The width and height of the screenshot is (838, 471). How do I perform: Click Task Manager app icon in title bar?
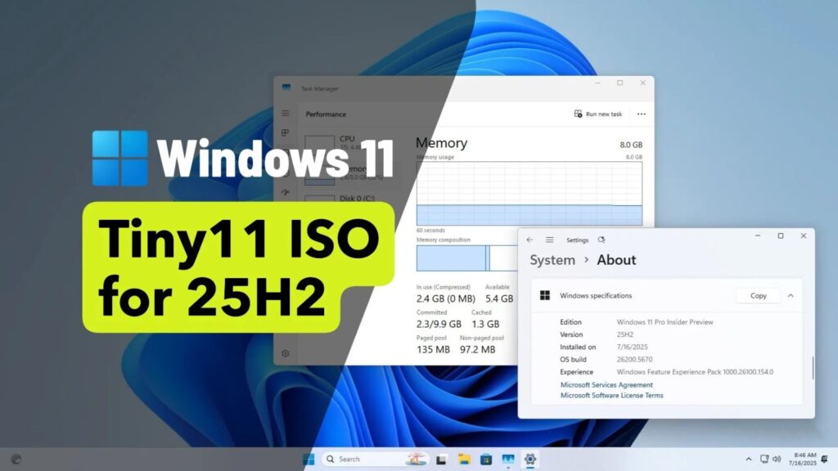(286, 87)
